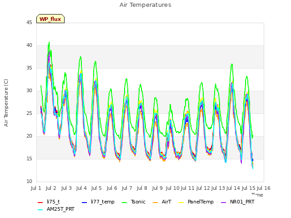Screen dimensions: 291x218
Task: Toggle the AM25T_PRT legend label
Action: 60,209
